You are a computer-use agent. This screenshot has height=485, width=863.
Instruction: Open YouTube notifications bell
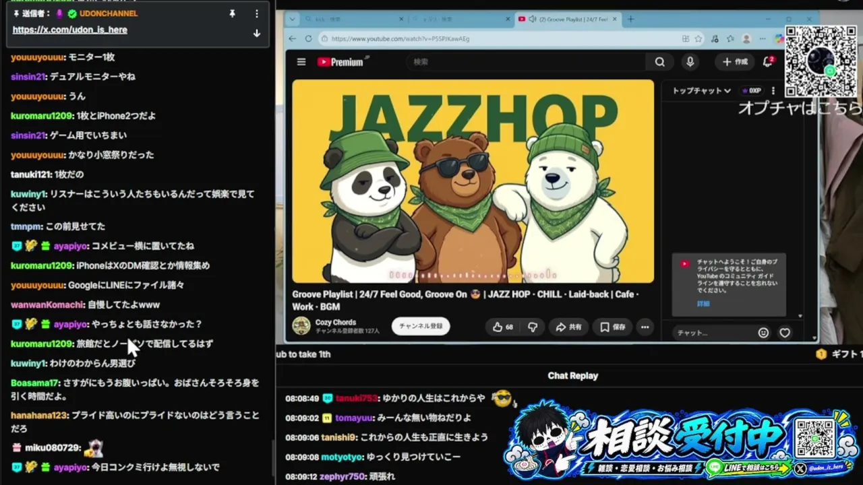click(x=767, y=62)
